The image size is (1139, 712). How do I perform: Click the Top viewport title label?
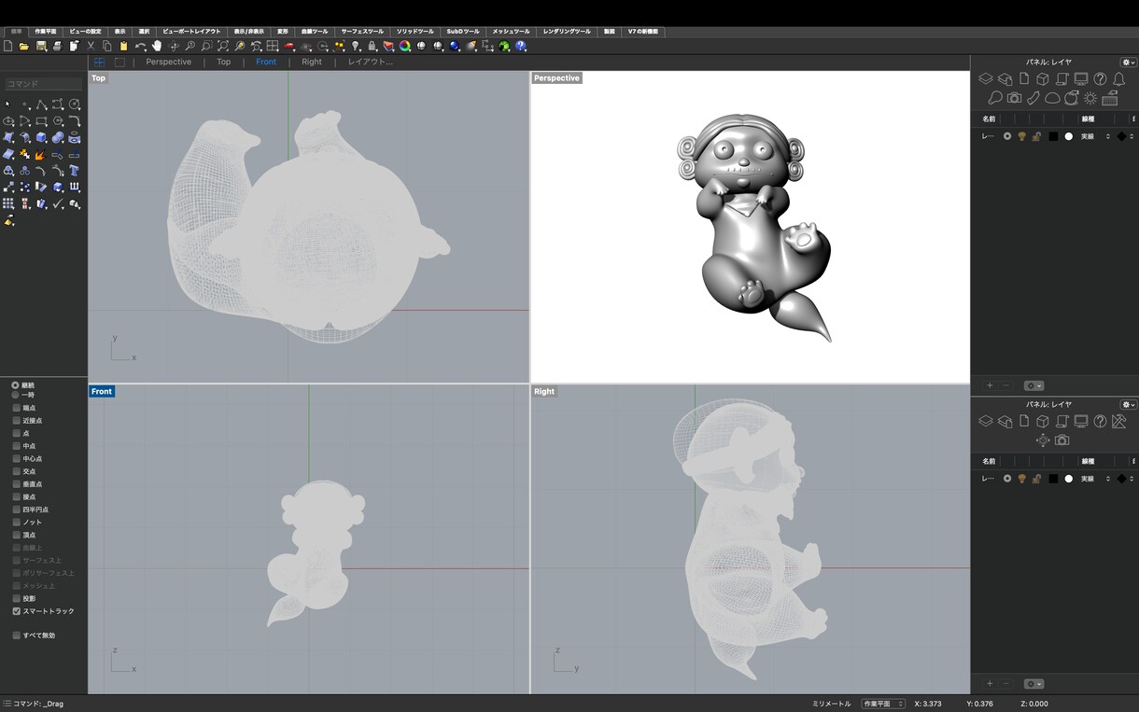pyautogui.click(x=98, y=78)
